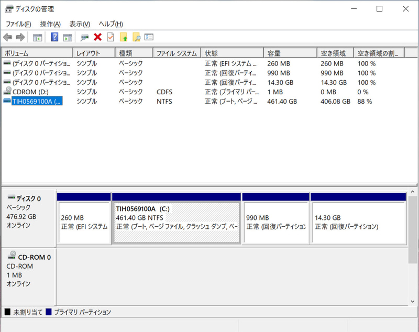
Task: Click the Forward navigation arrow
Action: pyautogui.click(x=20, y=37)
